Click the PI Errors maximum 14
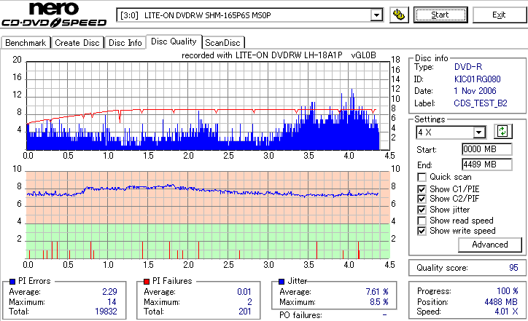 pos(112,302)
